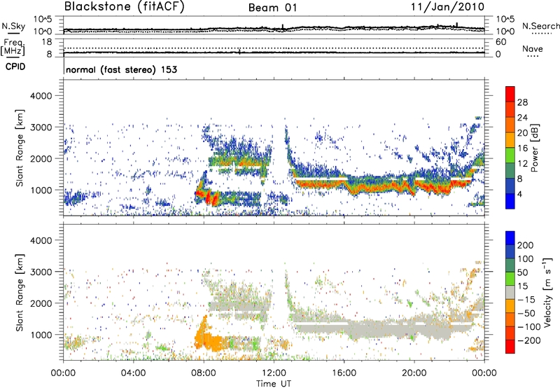
Task: Click the "04:00" time tick label
Action: click(133, 373)
